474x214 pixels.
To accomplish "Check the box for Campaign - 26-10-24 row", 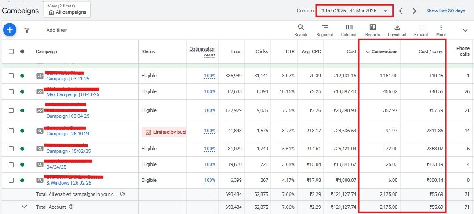I will click(11, 131).
